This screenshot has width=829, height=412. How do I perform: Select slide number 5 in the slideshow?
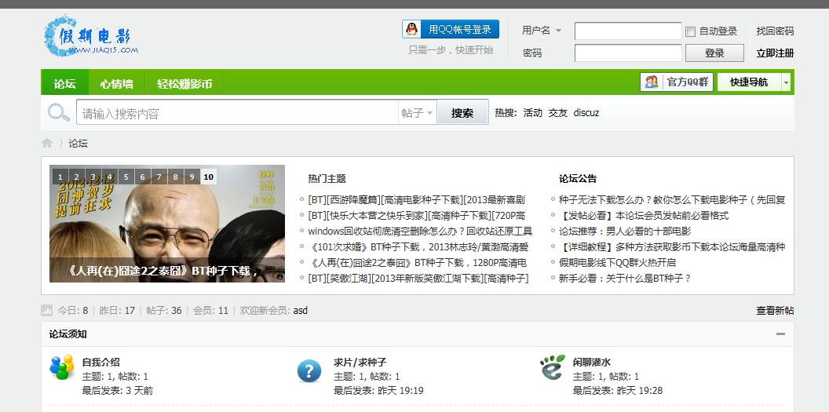click(x=126, y=177)
